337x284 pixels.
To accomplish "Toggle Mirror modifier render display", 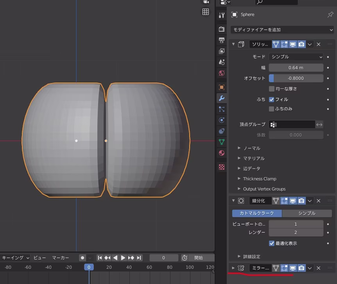I will pyautogui.click(x=301, y=268).
